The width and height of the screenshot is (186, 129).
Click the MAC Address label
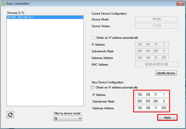pyautogui.click(x=100, y=65)
